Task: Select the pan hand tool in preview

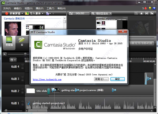Action: [x=141, y=13]
